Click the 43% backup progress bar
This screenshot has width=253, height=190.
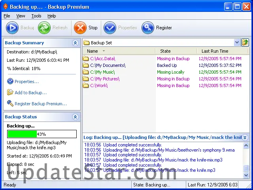[42, 134]
